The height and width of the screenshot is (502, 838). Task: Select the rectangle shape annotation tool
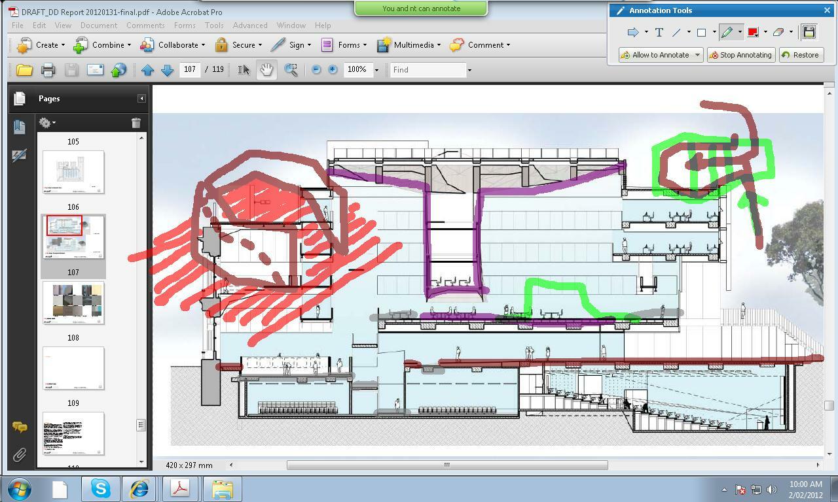tap(701, 32)
